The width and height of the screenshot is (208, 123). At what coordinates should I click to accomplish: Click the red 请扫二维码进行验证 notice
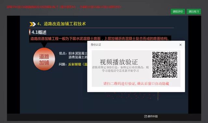click(x=136, y=84)
